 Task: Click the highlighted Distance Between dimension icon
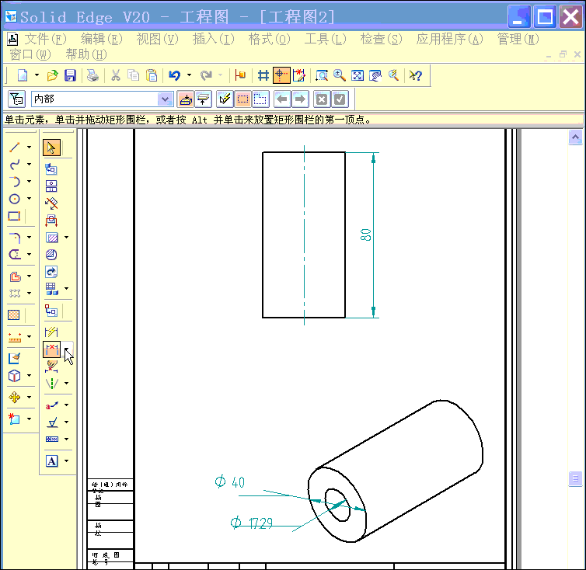tap(51, 349)
